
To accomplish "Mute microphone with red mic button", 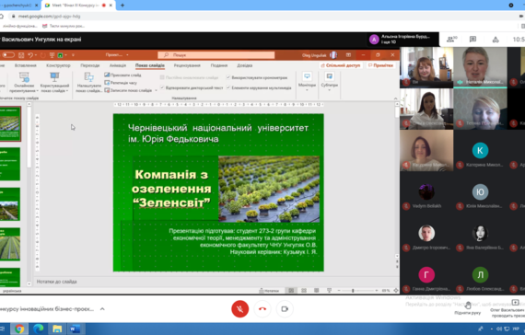I will (x=240, y=308).
